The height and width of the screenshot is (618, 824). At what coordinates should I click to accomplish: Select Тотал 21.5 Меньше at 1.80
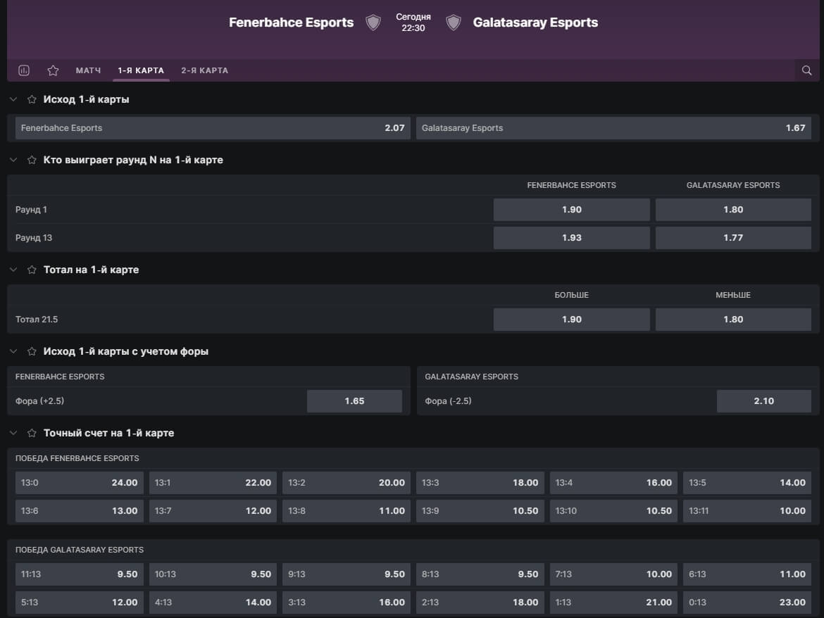click(x=733, y=320)
